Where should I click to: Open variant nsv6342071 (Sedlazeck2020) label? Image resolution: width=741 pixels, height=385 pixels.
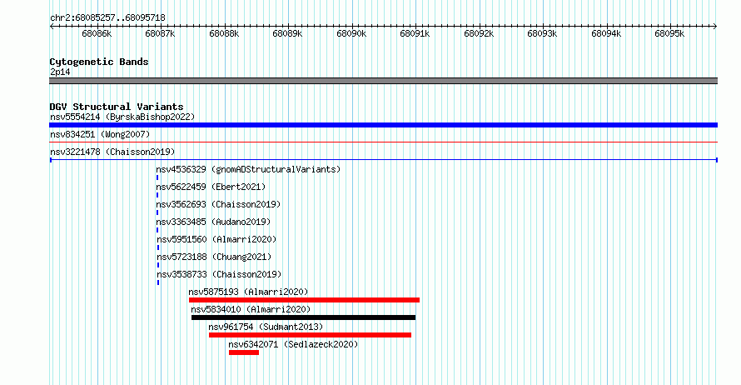tap(293, 345)
